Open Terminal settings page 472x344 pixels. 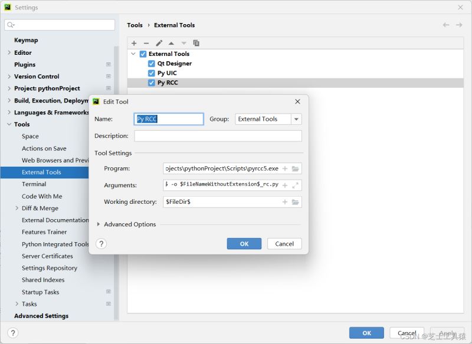pyautogui.click(x=34, y=184)
